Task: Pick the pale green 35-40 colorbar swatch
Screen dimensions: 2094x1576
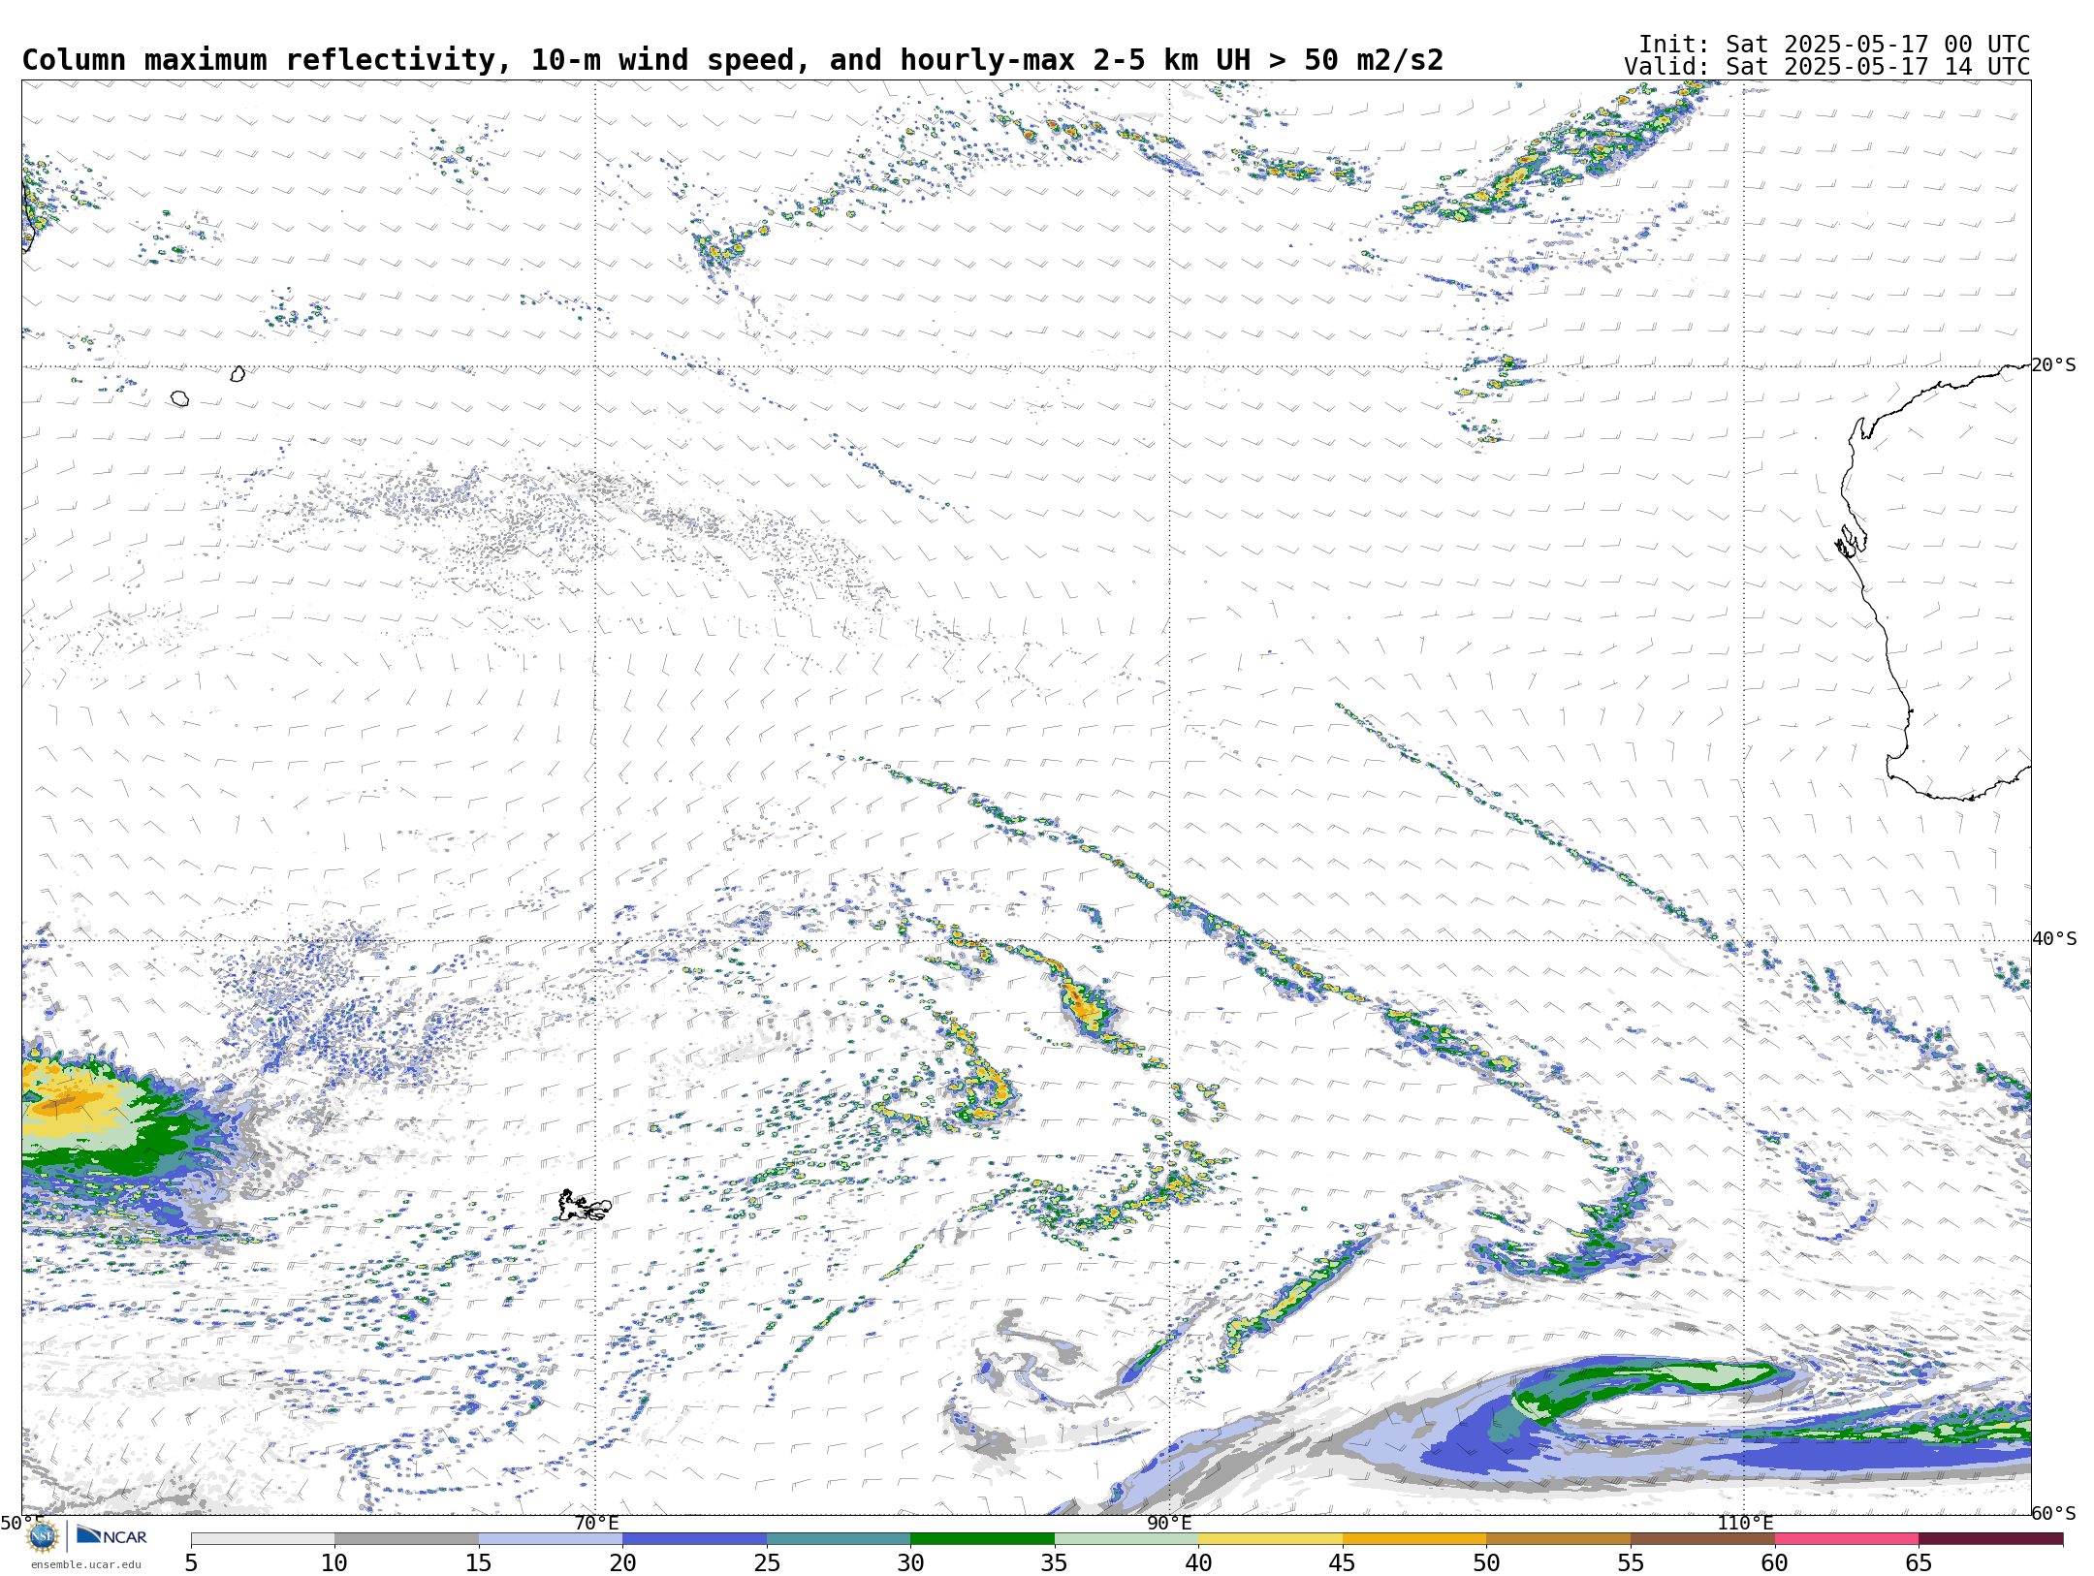Action: pyautogui.click(x=1126, y=1538)
